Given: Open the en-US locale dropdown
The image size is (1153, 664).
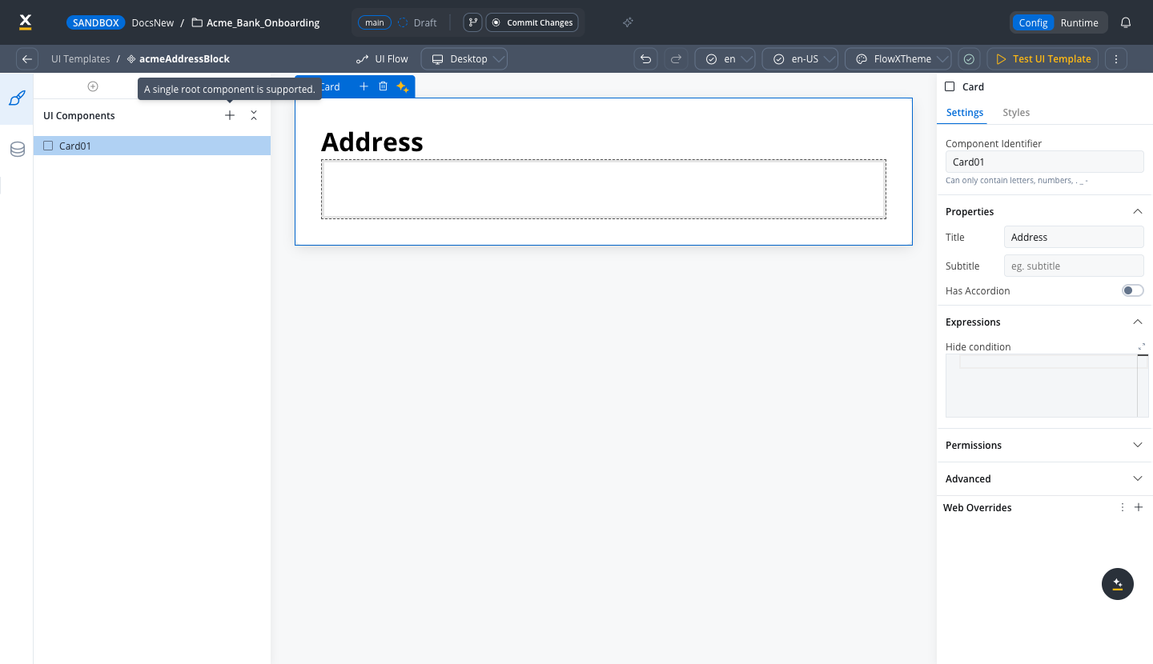Looking at the screenshot, I should click(800, 59).
